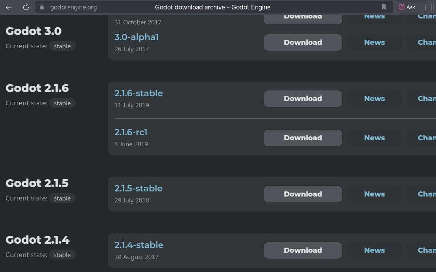
Task: View the changelog for 2.1.6-stable
Action: tap(427, 98)
